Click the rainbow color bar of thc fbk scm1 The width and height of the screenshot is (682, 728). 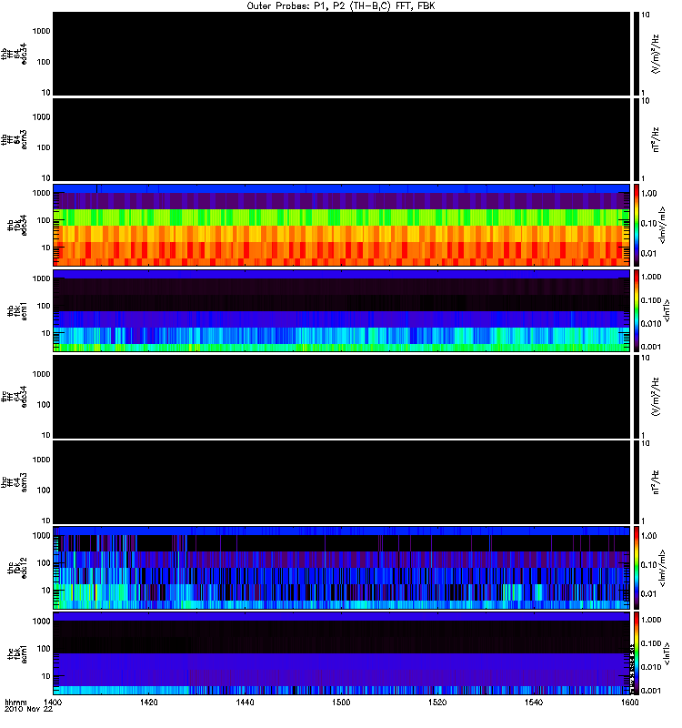(637, 653)
